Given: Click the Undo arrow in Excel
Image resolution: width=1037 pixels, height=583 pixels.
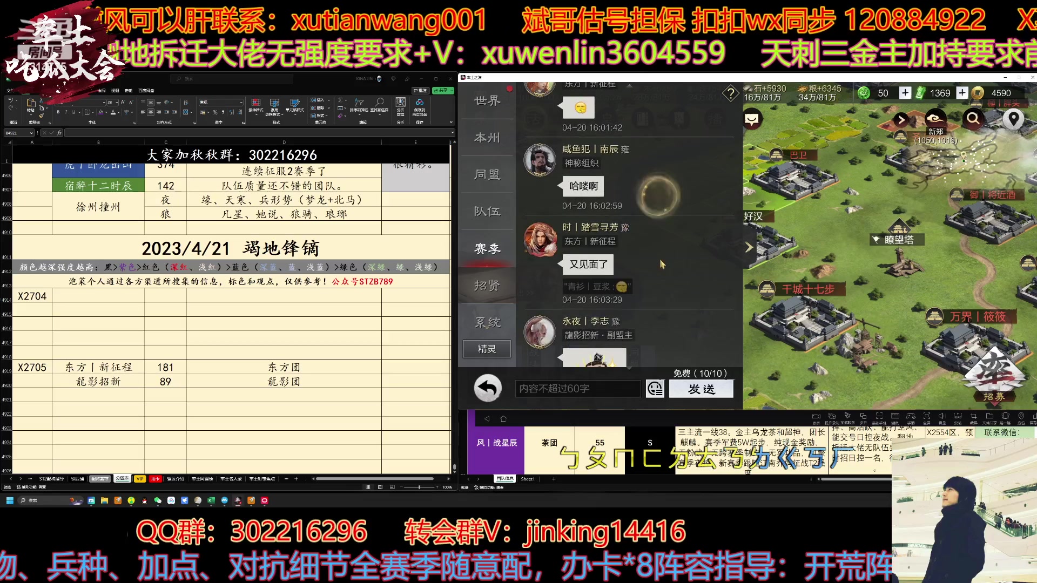Looking at the screenshot, I should (x=11, y=100).
